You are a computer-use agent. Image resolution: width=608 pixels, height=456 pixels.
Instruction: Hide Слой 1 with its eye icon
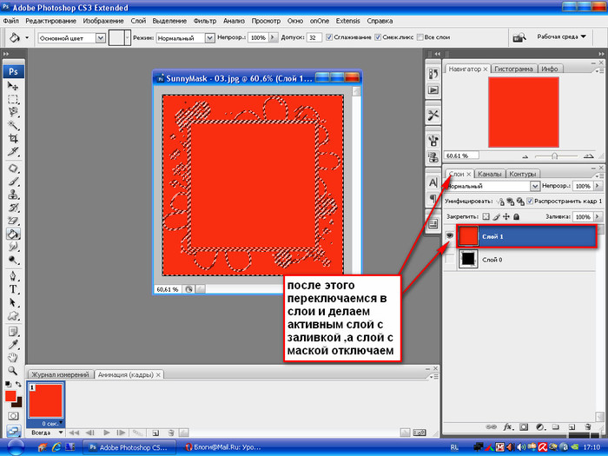click(x=449, y=235)
